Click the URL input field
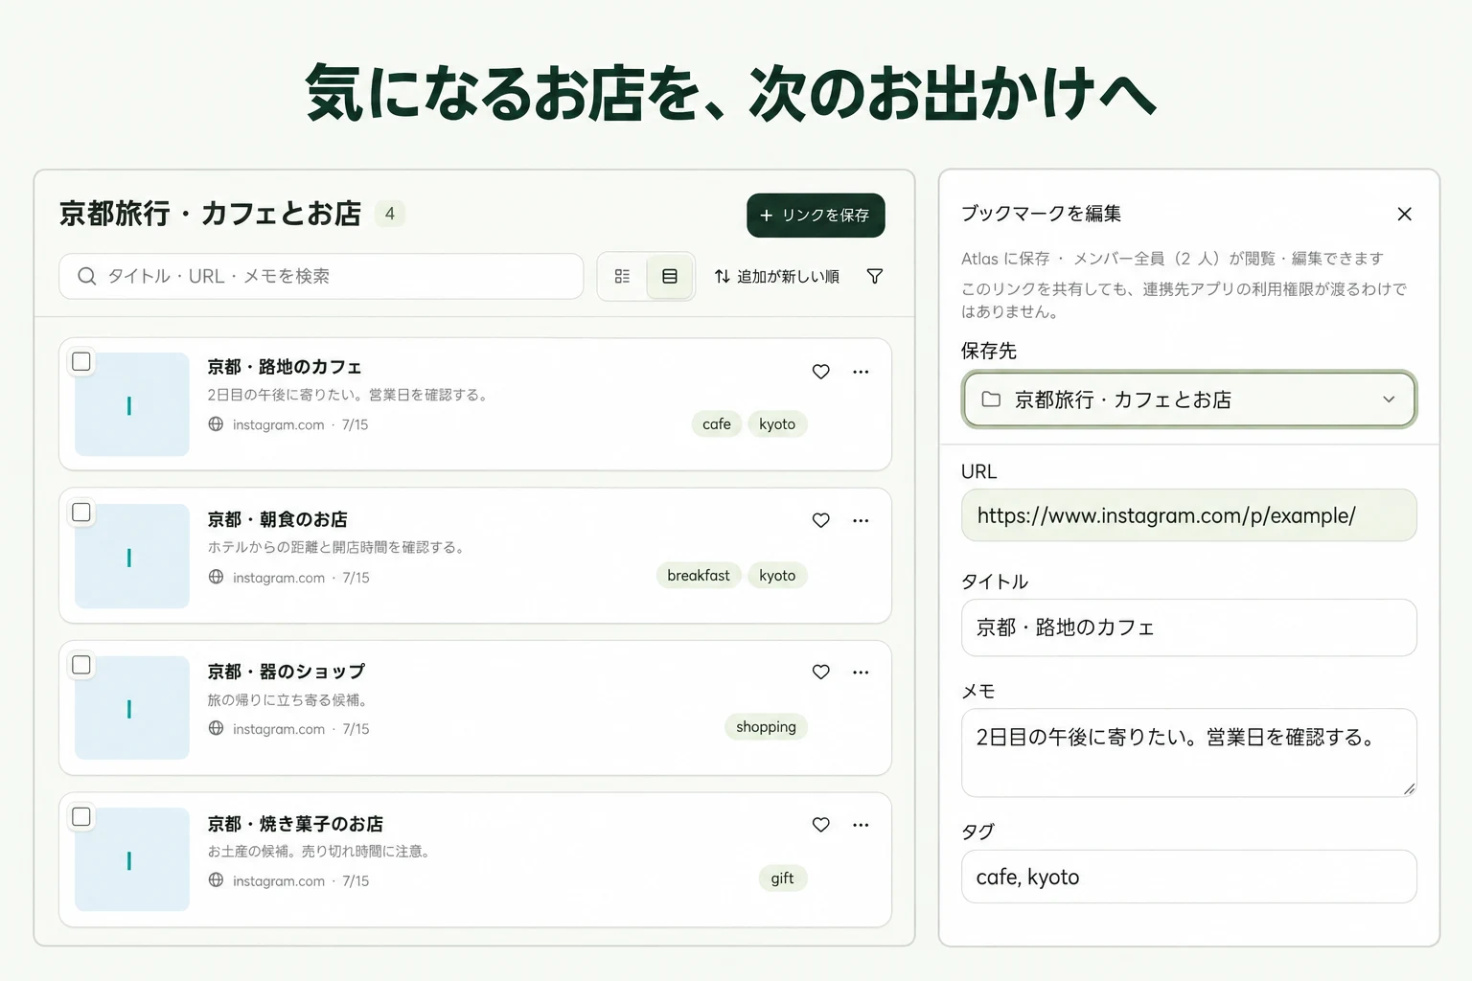Viewport: 1472px width, 981px height. coord(1188,515)
